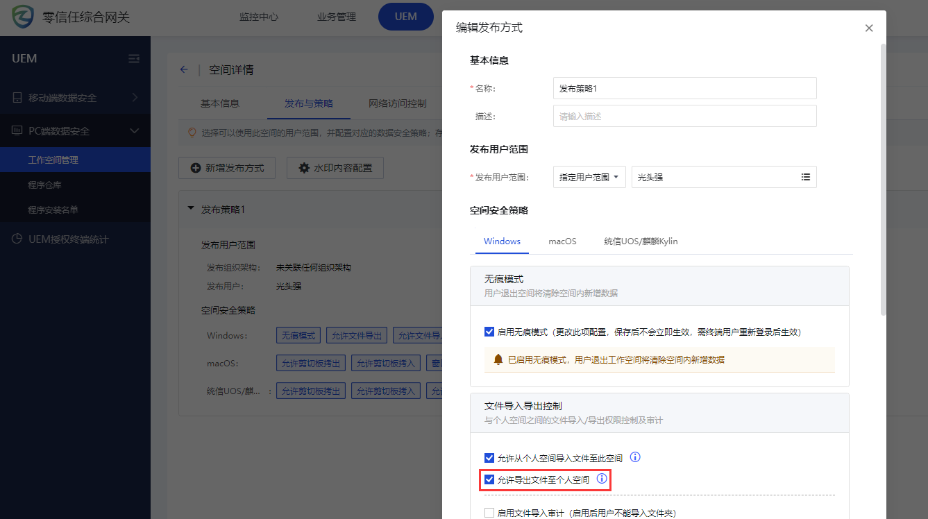Uncheck 允许导出文件至个人空间 checkbox

489,479
